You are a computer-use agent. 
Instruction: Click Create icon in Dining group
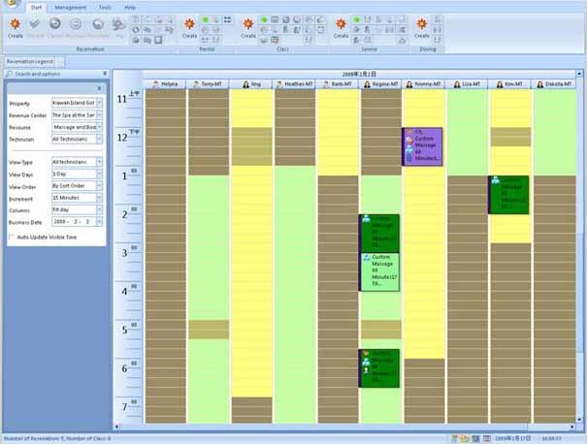(422, 26)
